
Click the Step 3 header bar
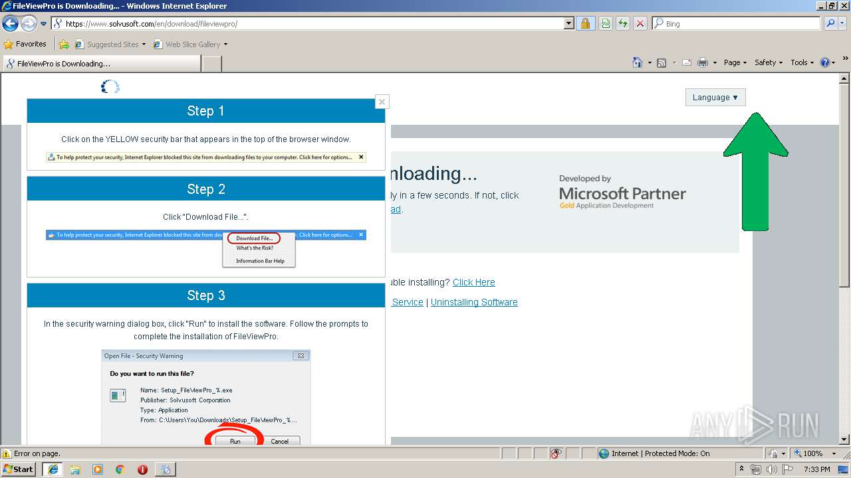click(206, 295)
